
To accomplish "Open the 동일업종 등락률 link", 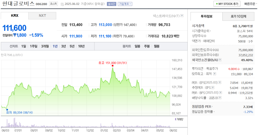I will (203, 112).
